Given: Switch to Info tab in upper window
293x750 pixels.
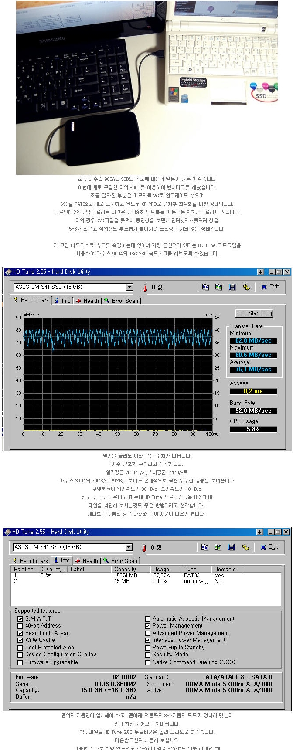Looking at the screenshot, I should point(63,301).
